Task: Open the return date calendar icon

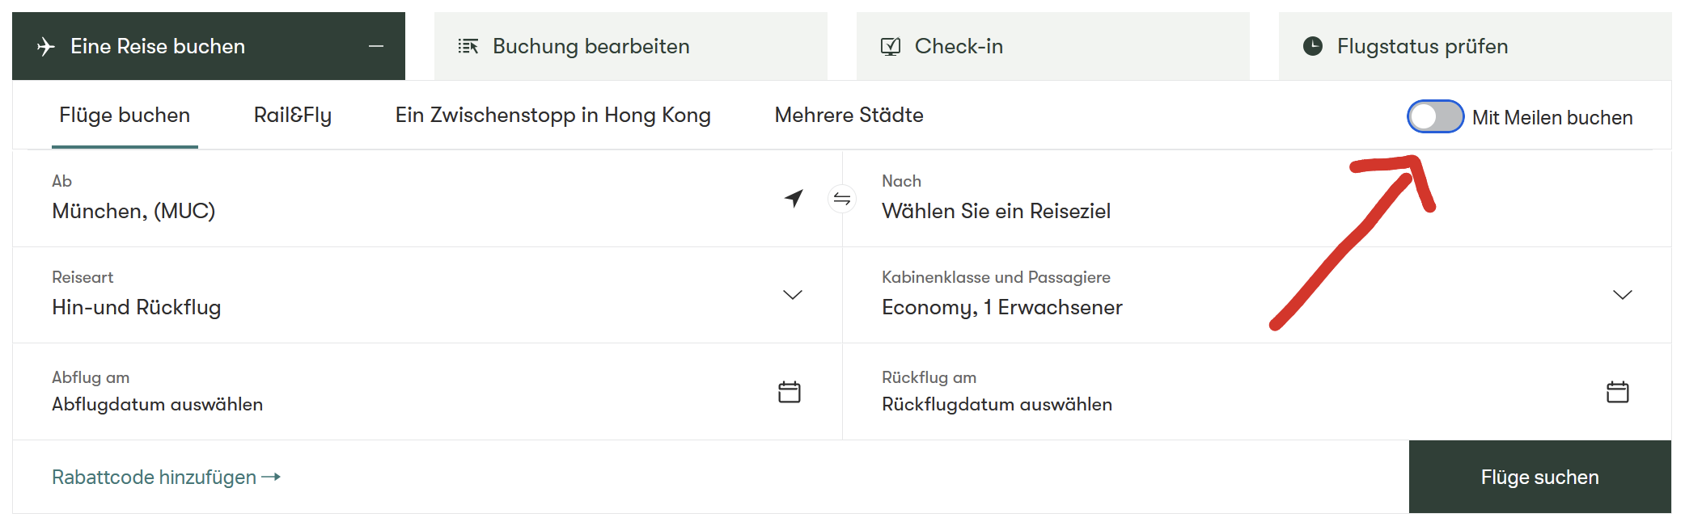Action: click(x=1617, y=392)
